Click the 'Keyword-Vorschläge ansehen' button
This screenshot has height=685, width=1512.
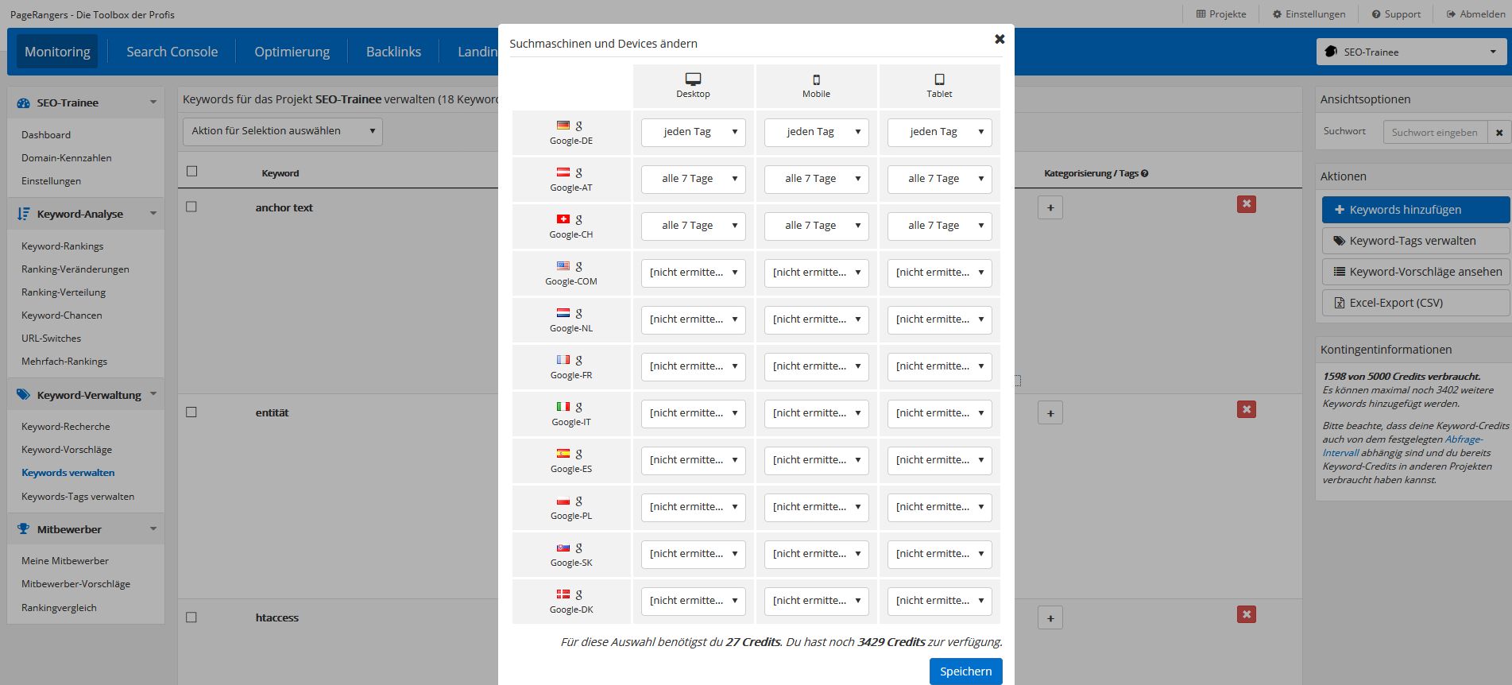(x=1416, y=272)
